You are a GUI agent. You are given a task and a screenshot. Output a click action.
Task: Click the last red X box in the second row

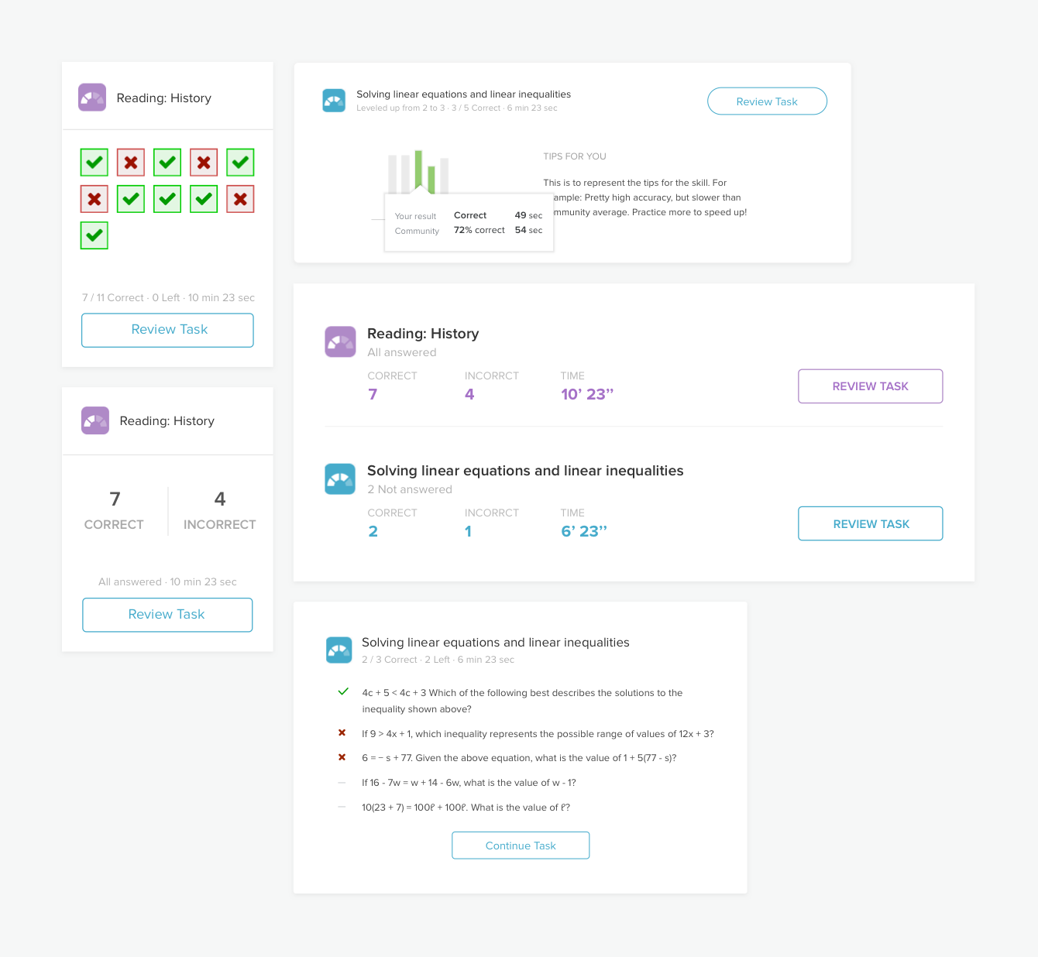click(x=240, y=199)
